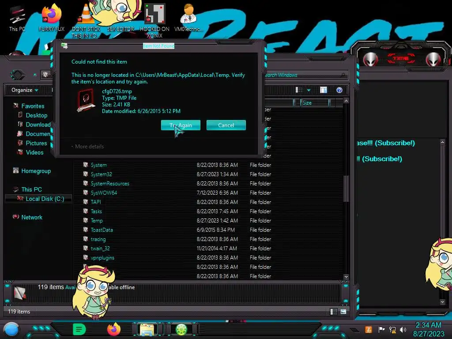Screen dimensions: 452x339
Task: Open Explorer help icon
Action: [x=339, y=90]
